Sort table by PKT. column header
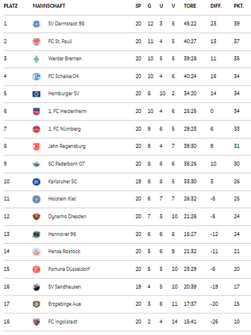251x335 pixels. point(238,6)
